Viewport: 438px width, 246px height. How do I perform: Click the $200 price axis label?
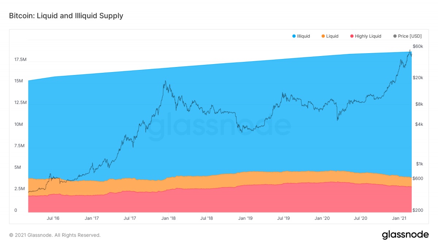(x=418, y=210)
